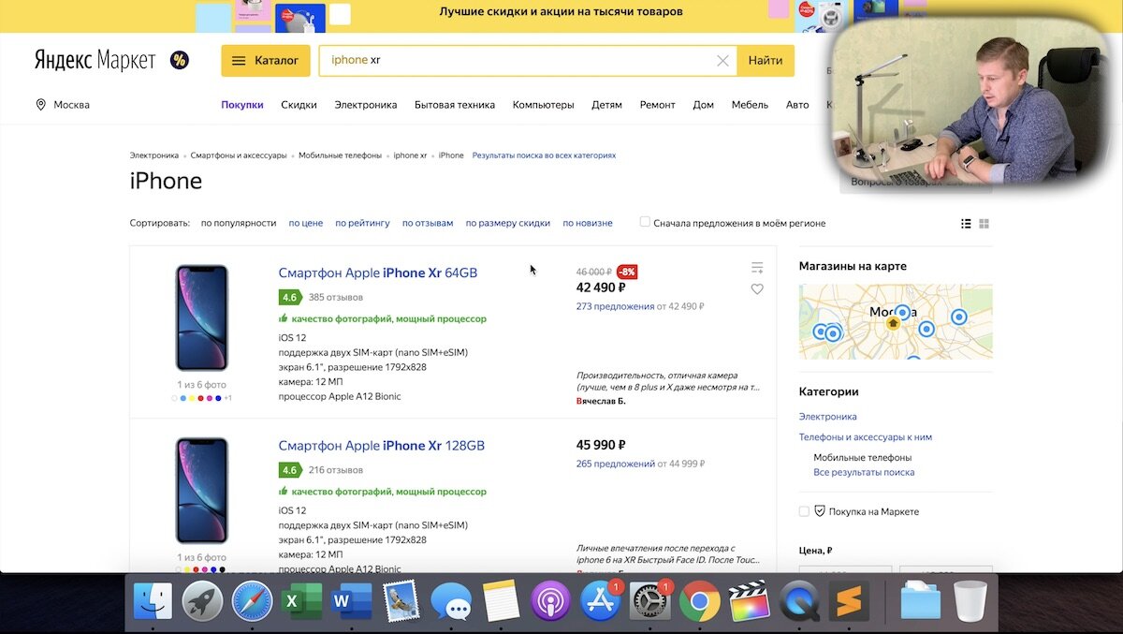Pick the yellow color dot under 64GB photo
Image resolution: width=1123 pixels, height=634 pixels.
click(x=192, y=398)
